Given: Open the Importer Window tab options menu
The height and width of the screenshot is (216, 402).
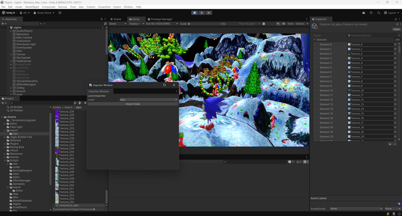Looking at the screenshot, I should point(176,91).
